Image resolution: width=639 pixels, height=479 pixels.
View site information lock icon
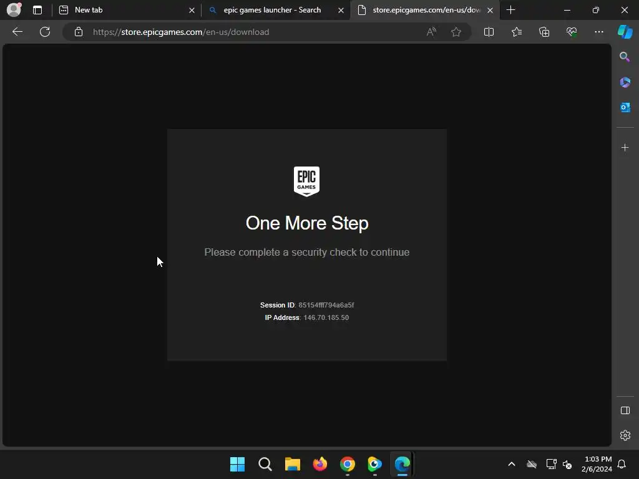click(79, 32)
